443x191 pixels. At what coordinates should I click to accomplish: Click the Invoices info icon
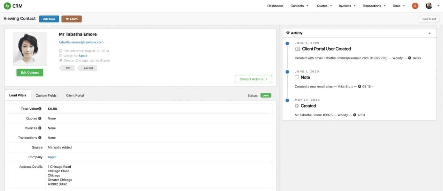(x=40, y=128)
